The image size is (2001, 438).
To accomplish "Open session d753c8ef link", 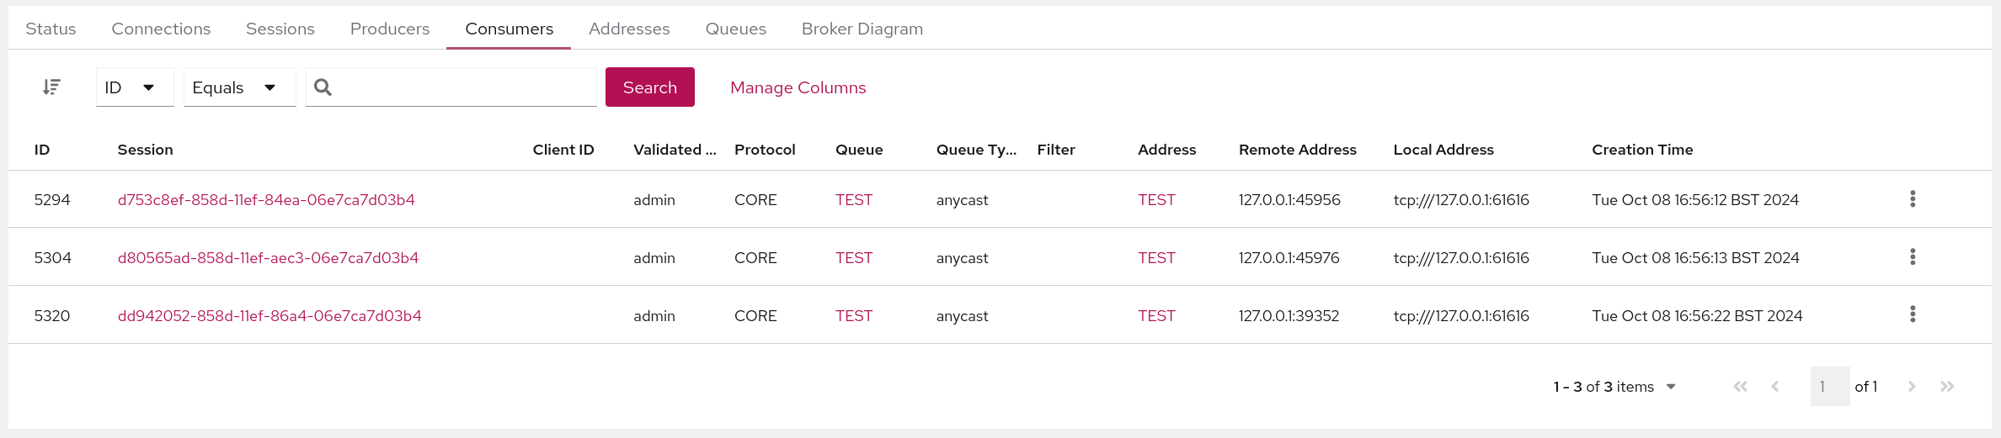I will [x=266, y=200].
